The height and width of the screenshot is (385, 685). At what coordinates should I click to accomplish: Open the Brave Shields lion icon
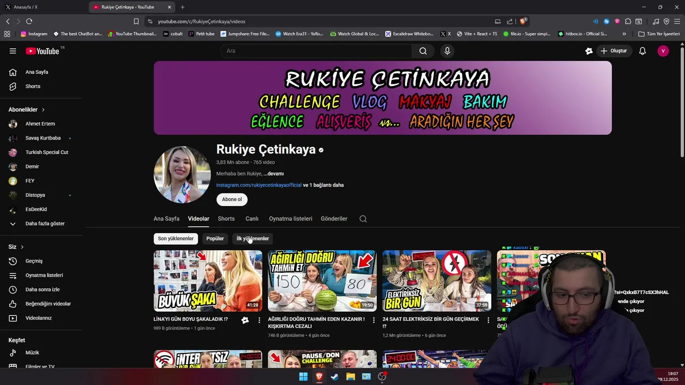(x=523, y=21)
